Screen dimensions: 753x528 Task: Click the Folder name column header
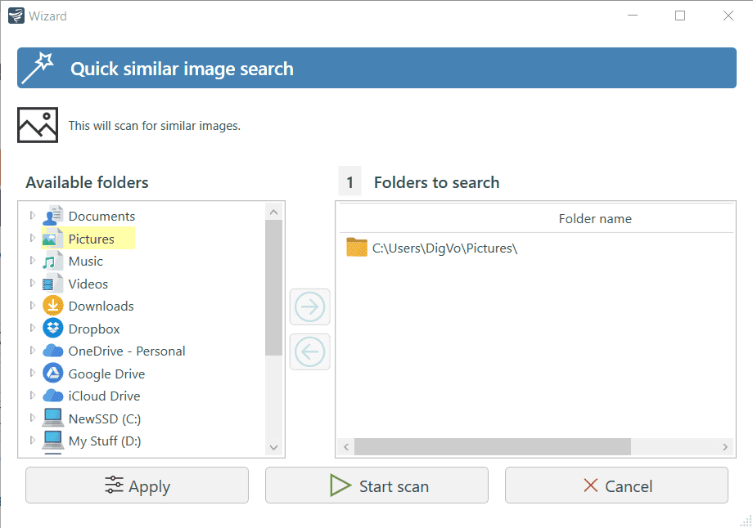[594, 219]
